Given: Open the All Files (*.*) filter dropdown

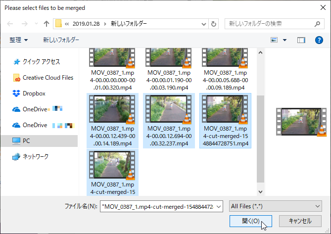Looking at the screenshot, I should pyautogui.click(x=276, y=206).
